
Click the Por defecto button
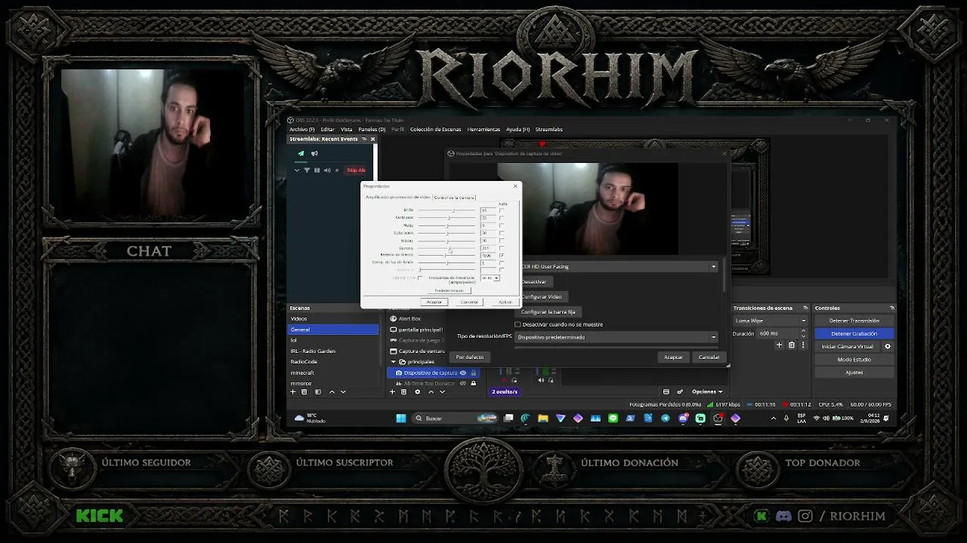point(470,357)
